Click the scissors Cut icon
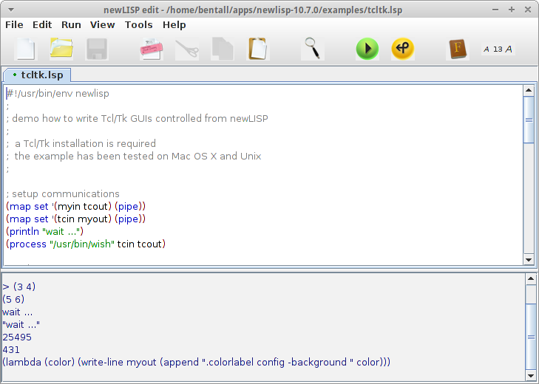Viewport: 539px width, 384px height. click(x=187, y=49)
